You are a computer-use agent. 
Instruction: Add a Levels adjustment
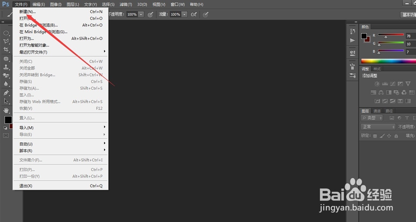[385, 84]
